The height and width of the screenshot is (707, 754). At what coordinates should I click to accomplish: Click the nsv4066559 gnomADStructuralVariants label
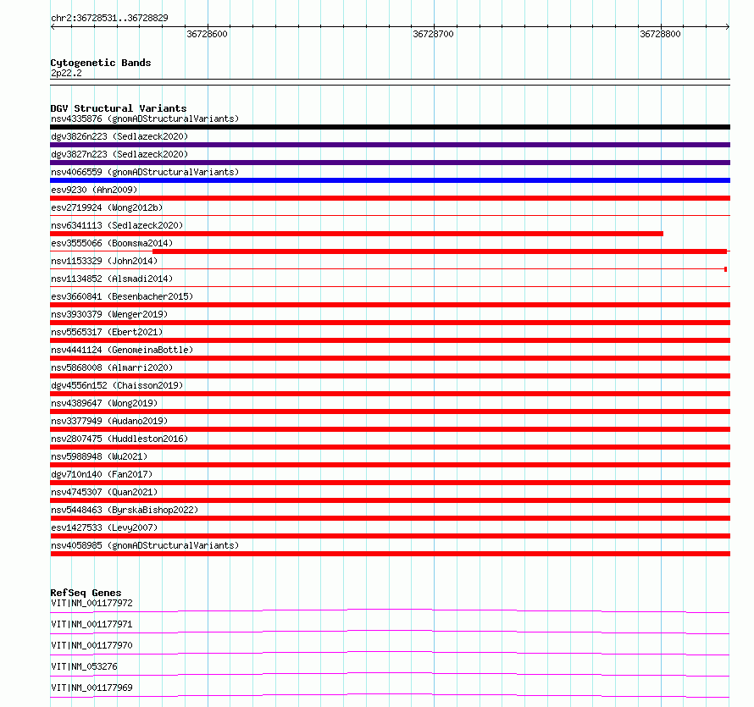(x=145, y=172)
